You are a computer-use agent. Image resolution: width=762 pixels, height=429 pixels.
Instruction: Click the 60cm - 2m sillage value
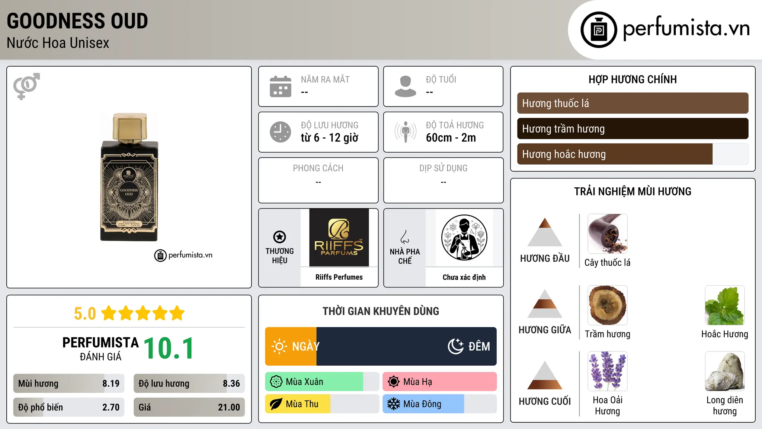point(451,138)
